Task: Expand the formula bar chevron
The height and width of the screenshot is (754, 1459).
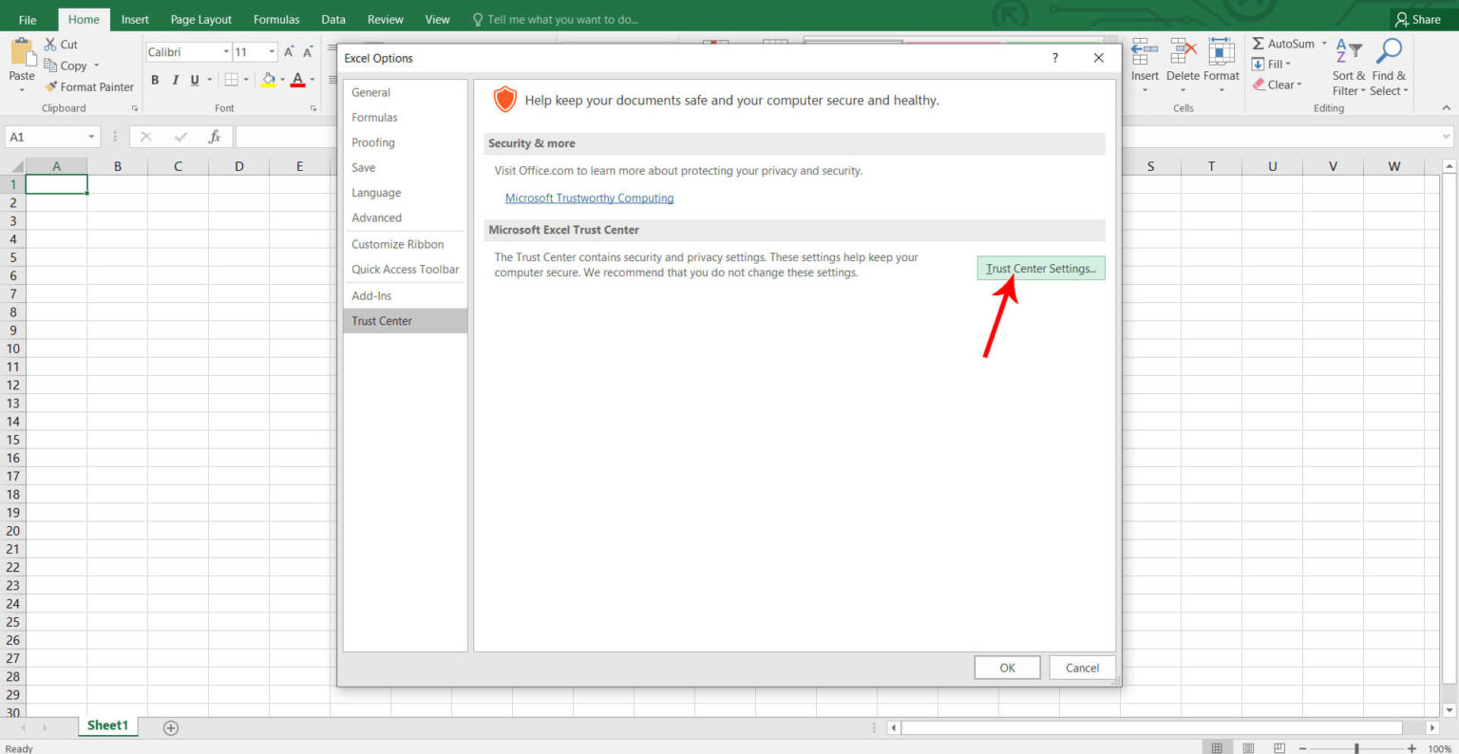Action: pos(1447,137)
